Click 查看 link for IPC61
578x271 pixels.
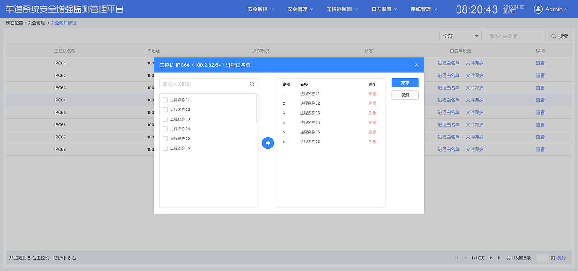click(x=540, y=63)
